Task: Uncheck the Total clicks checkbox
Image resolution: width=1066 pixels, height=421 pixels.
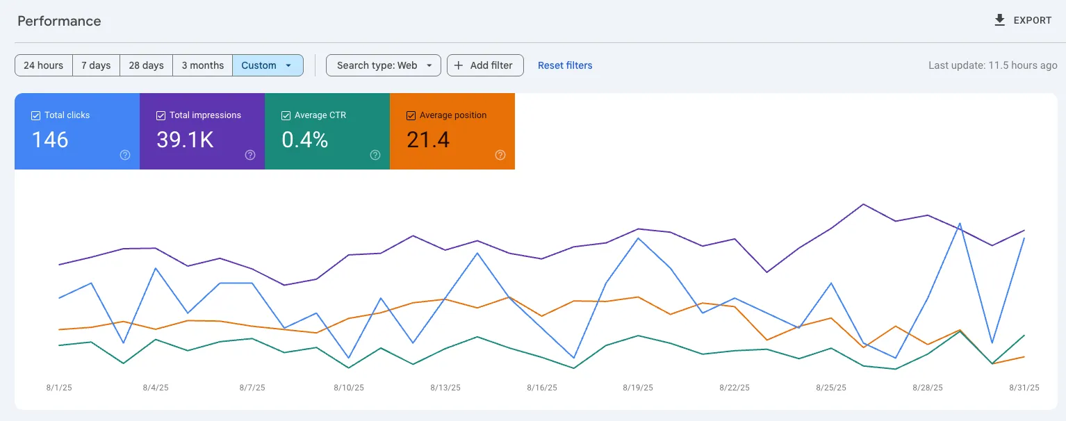Action: point(36,115)
